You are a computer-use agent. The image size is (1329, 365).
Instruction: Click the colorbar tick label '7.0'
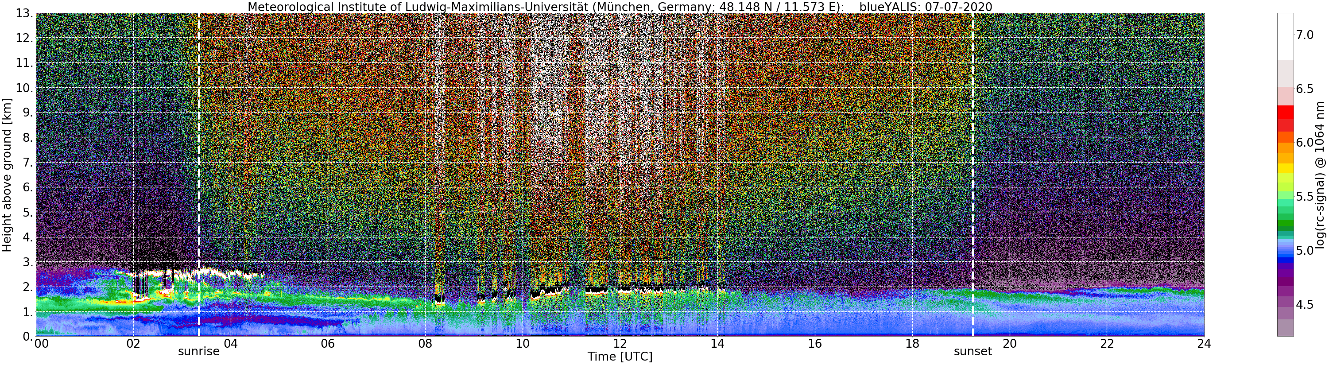pos(1305,35)
